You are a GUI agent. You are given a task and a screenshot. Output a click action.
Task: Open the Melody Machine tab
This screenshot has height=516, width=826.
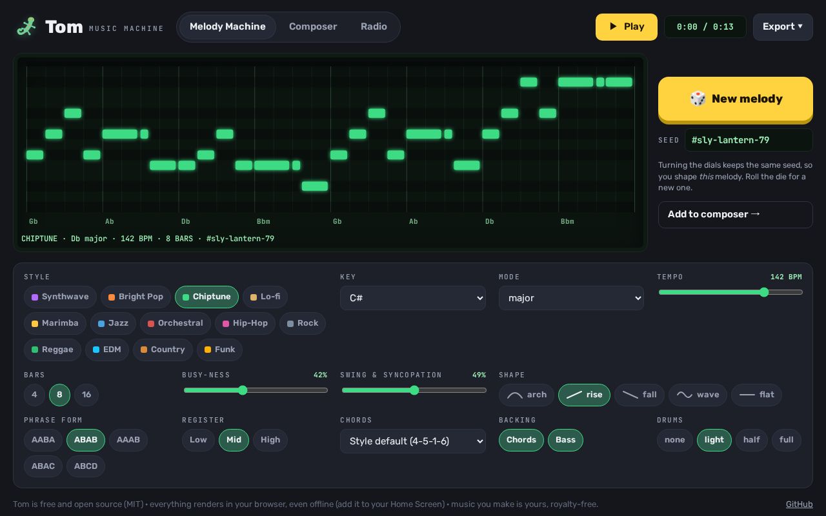[x=228, y=27]
